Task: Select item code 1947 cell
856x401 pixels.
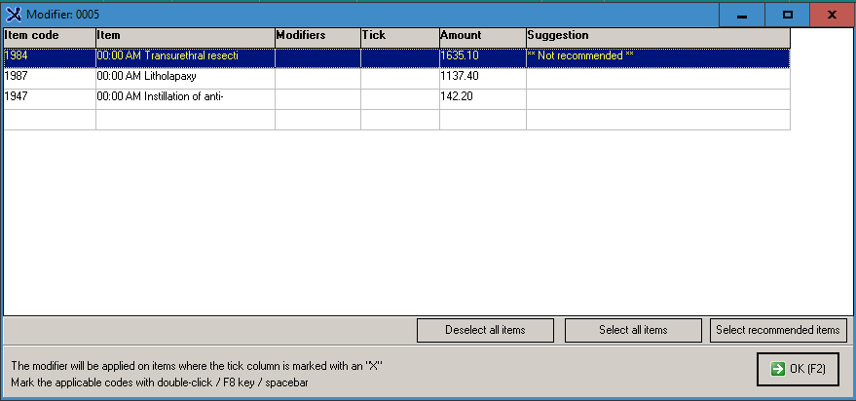Action: pyautogui.click(x=50, y=98)
